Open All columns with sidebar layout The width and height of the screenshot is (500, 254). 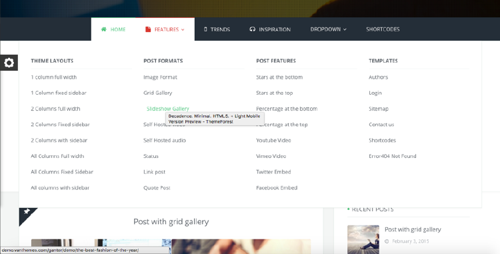pos(60,188)
